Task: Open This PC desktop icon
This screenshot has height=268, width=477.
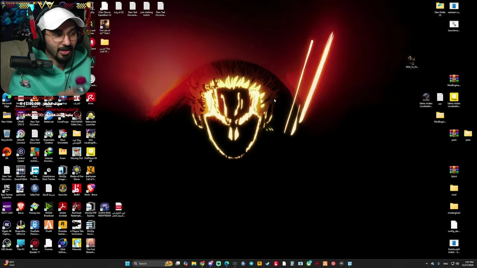Action: click(21, 245)
